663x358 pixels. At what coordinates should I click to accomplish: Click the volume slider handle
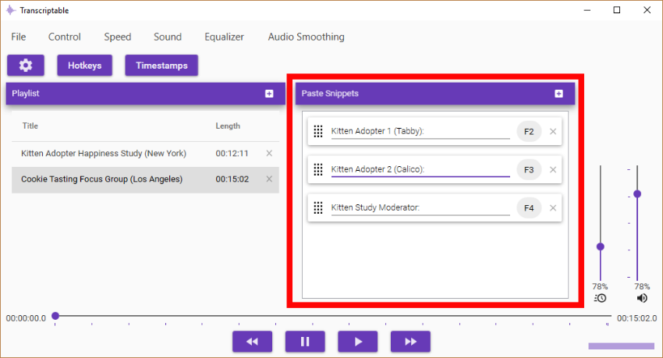tap(637, 193)
